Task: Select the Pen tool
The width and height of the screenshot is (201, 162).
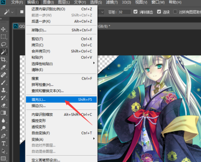Action: click(x=3, y=136)
